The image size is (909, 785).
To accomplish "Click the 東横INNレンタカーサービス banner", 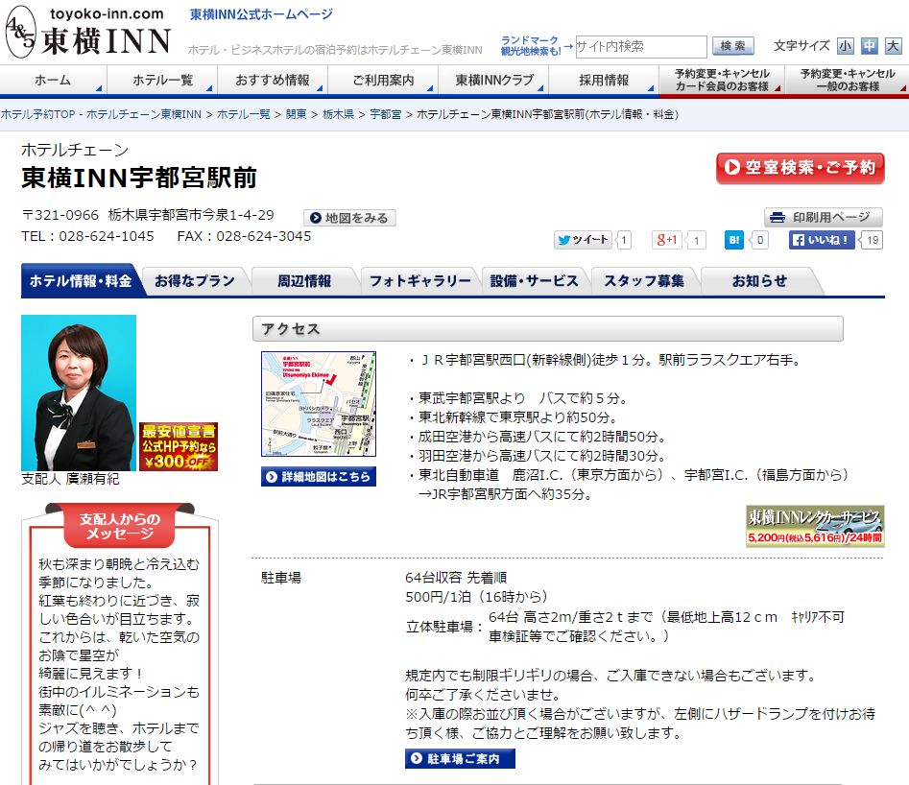I will 815,526.
